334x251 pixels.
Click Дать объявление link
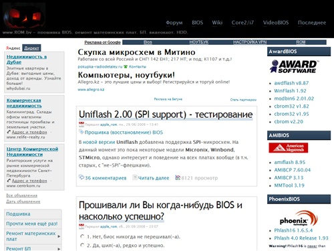[23, 201]
